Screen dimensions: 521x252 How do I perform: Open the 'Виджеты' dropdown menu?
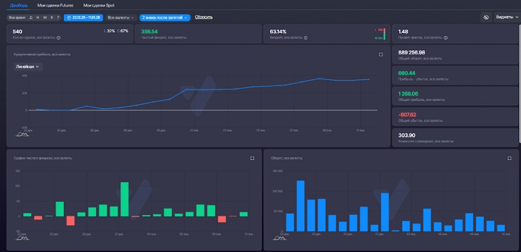[507, 17]
